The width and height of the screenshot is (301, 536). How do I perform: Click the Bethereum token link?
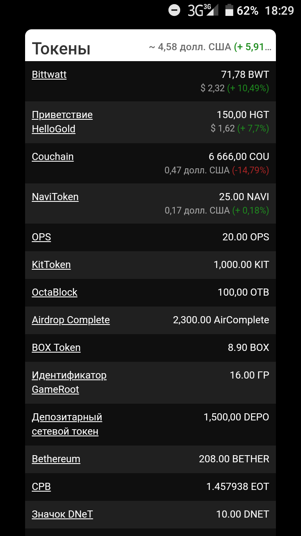(x=56, y=459)
